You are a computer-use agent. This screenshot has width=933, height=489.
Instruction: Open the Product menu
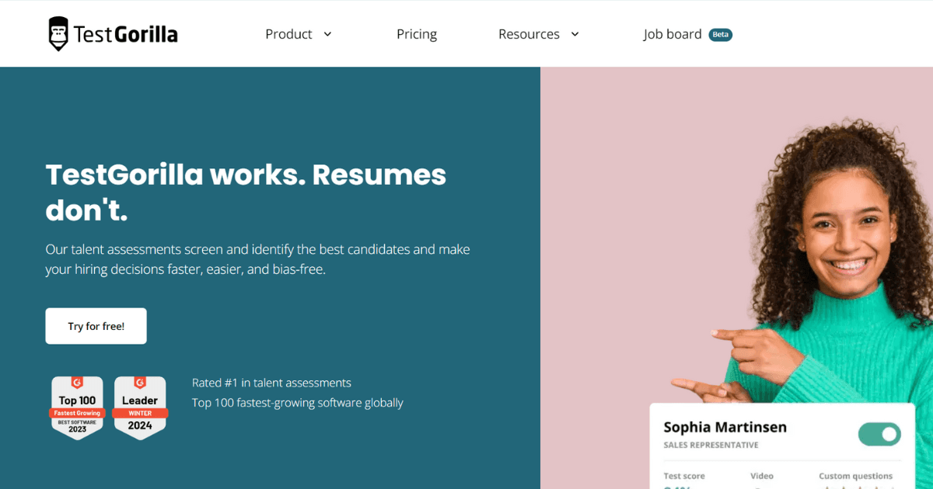point(288,34)
